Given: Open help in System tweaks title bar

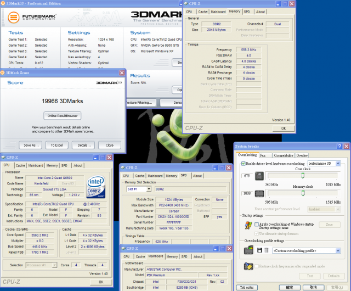Looking at the screenshot, I should coord(339,146).
